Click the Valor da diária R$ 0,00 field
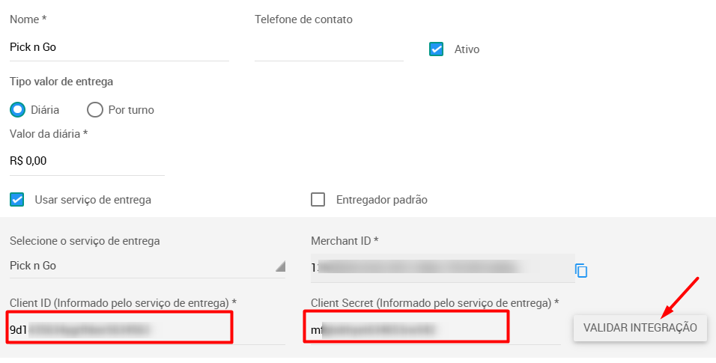The height and width of the screenshot is (363, 716). click(87, 161)
